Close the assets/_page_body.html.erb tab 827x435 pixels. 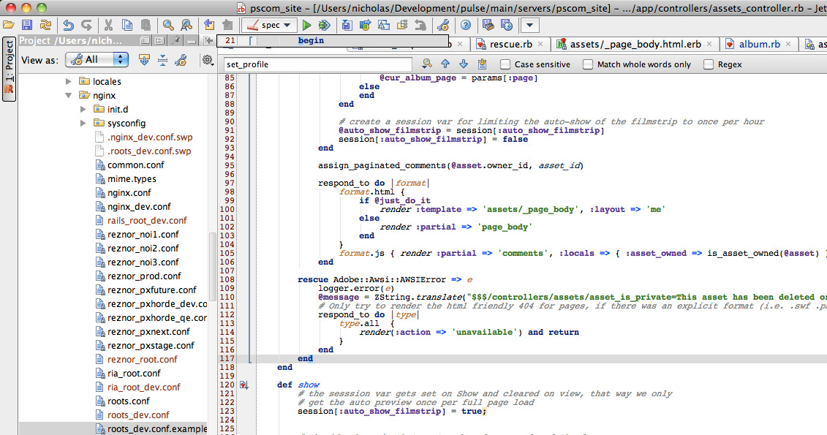point(709,45)
